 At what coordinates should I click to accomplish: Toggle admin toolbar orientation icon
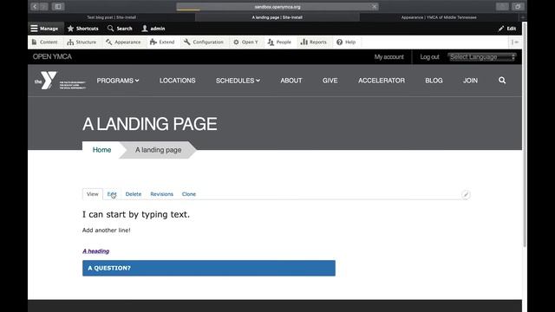click(x=514, y=42)
